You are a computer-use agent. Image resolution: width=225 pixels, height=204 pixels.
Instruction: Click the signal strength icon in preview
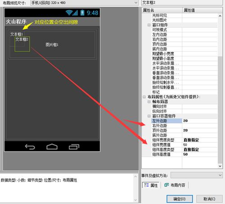pos(75,13)
